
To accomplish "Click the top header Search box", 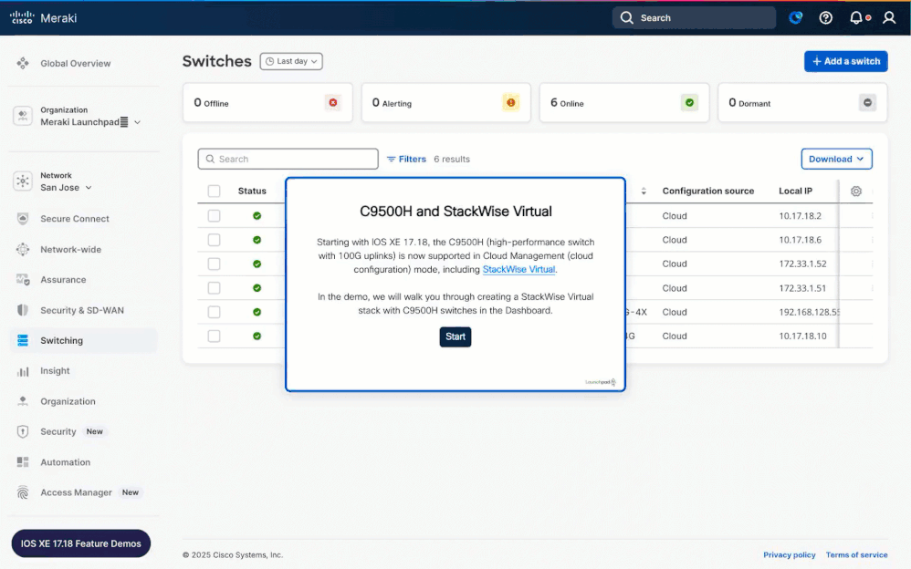I will point(694,18).
